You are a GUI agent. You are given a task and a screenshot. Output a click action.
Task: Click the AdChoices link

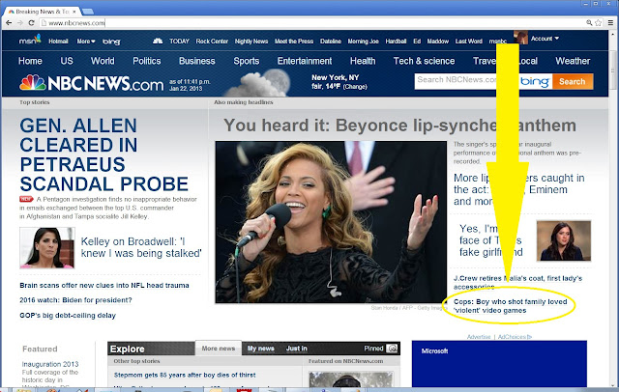(515, 337)
